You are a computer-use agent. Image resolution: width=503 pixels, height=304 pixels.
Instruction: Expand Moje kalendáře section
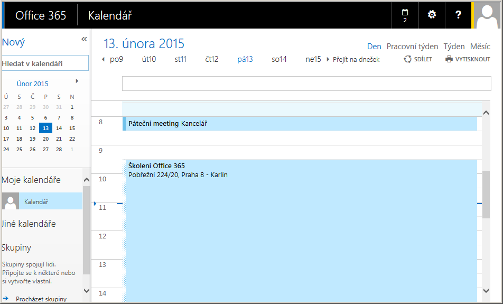(x=31, y=180)
